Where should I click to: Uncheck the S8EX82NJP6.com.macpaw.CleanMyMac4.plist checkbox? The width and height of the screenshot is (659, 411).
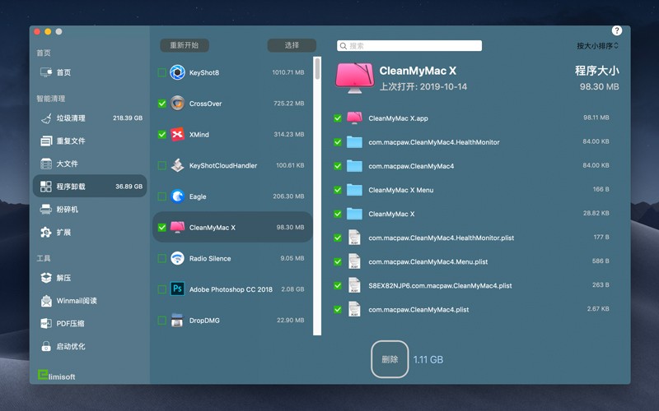338,285
